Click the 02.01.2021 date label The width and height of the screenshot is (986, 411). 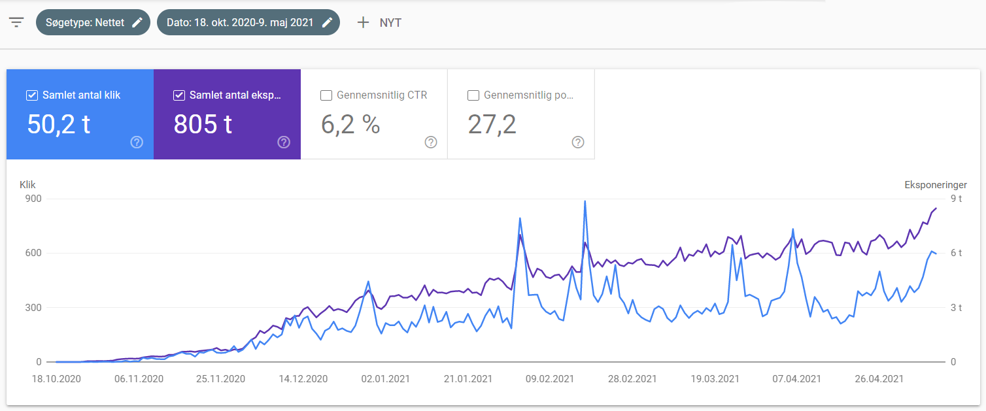tap(385, 378)
